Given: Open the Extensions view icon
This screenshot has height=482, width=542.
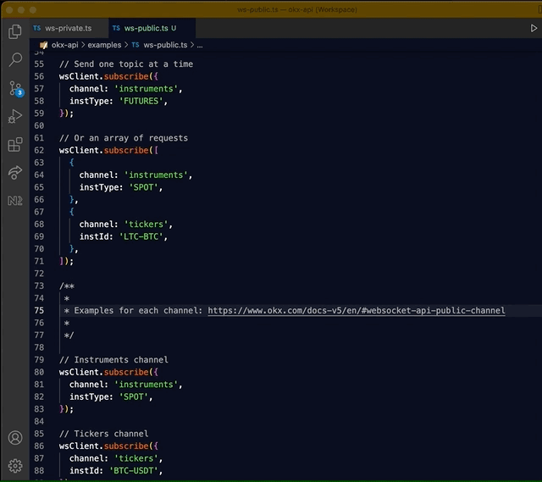Looking at the screenshot, I should pos(15,144).
